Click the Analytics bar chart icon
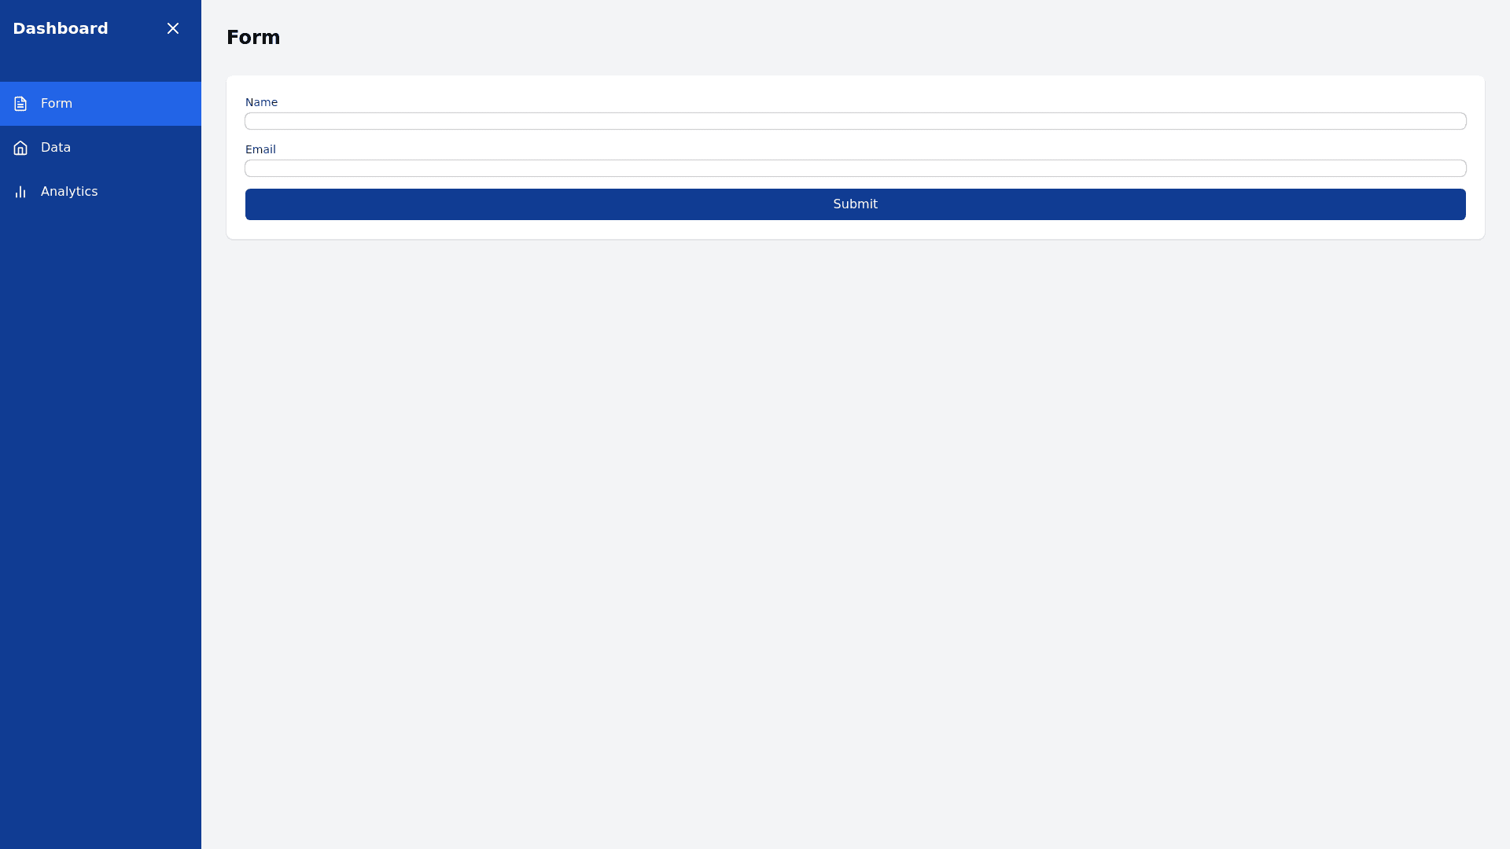Screen dimensions: 1510x849 tap(20, 192)
